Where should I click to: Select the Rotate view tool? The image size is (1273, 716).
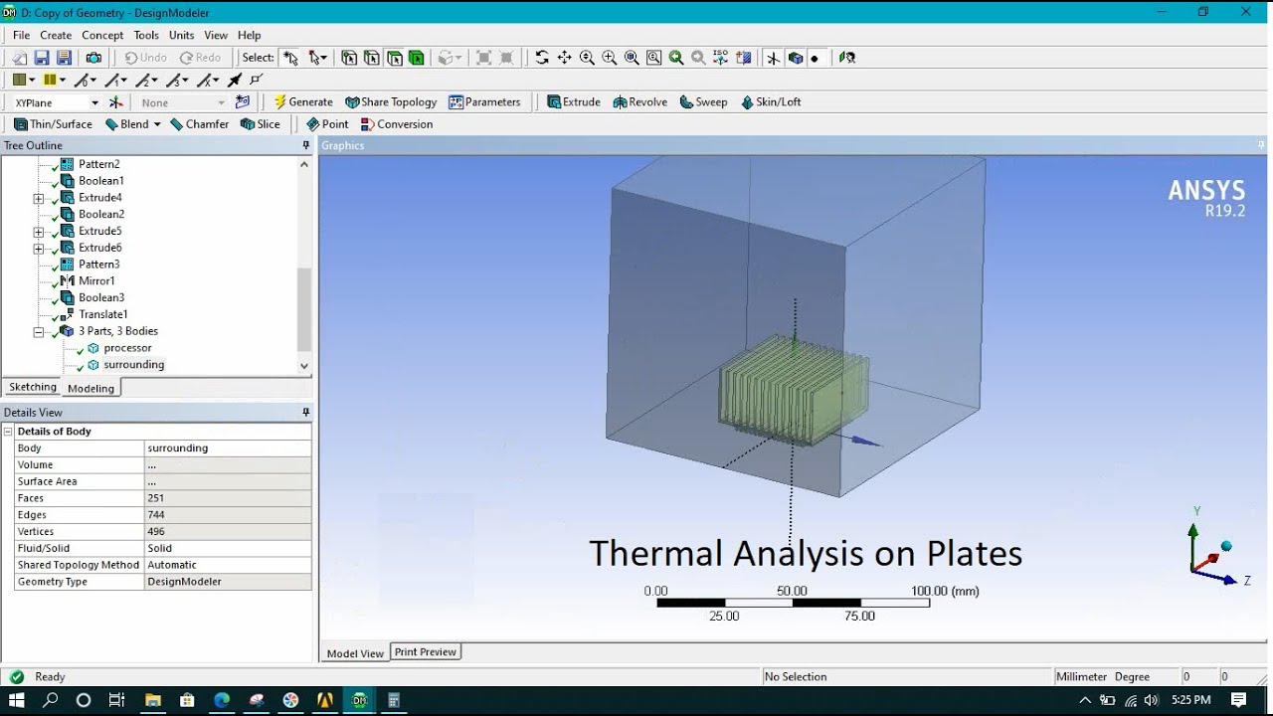tap(542, 58)
